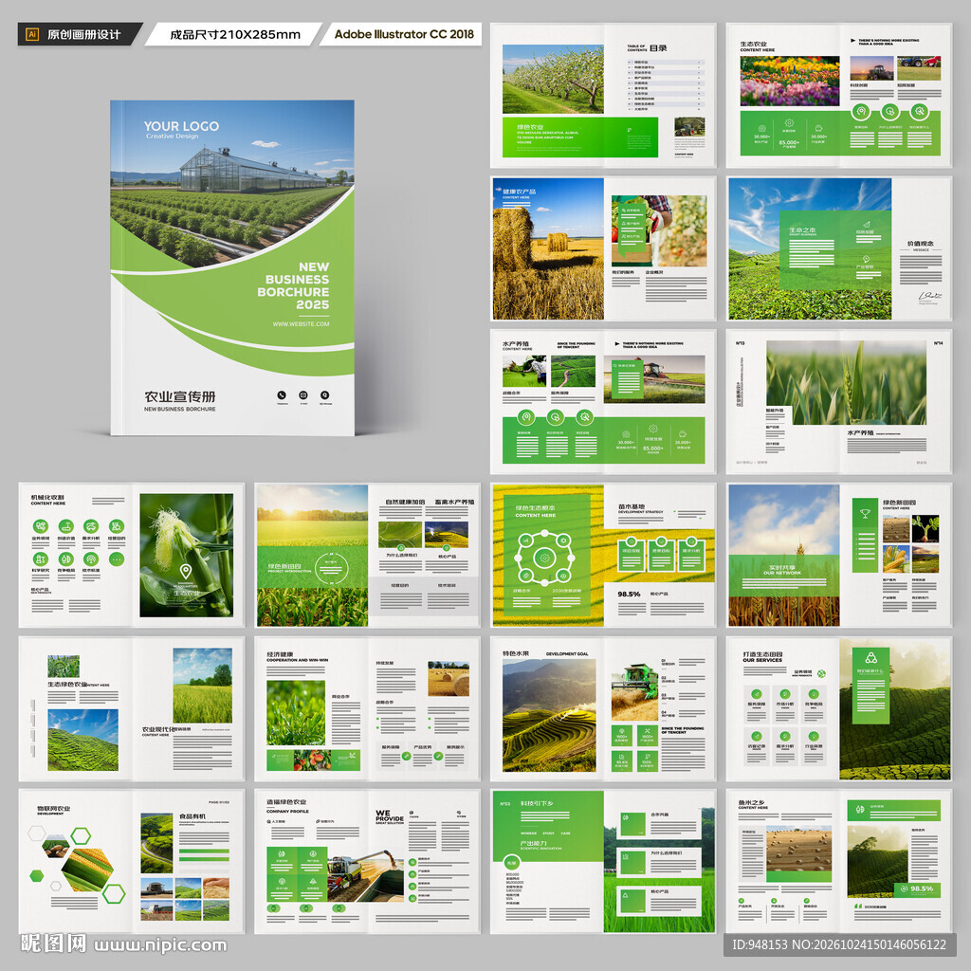Click the map pin icon on the corn photo
Screen dimensions: 971x971
pyautogui.click(x=185, y=571)
